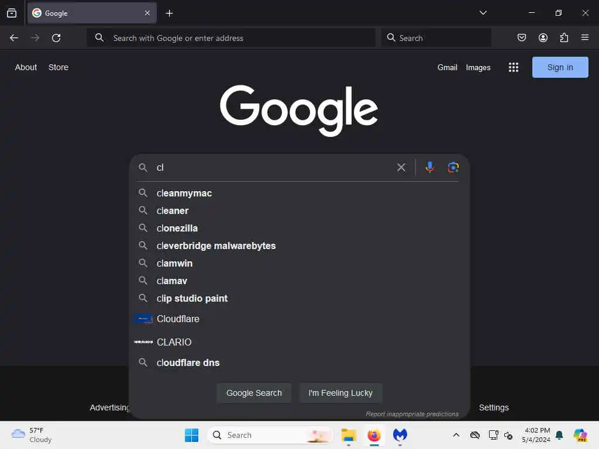Select the clamwin suggestion

tap(299, 264)
